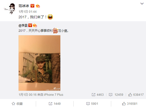Toggle 收藏 to favorite this post
The width and height of the screenshot is (146, 107).
(x=17, y=104)
